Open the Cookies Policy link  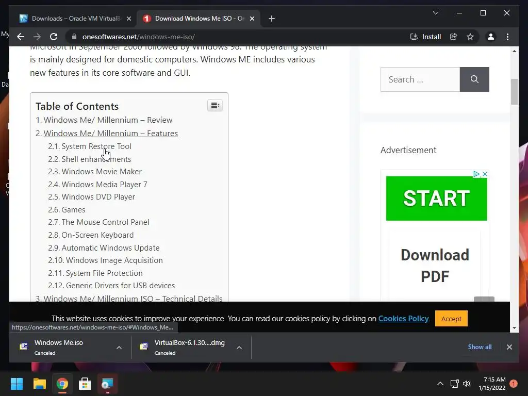coord(404,319)
